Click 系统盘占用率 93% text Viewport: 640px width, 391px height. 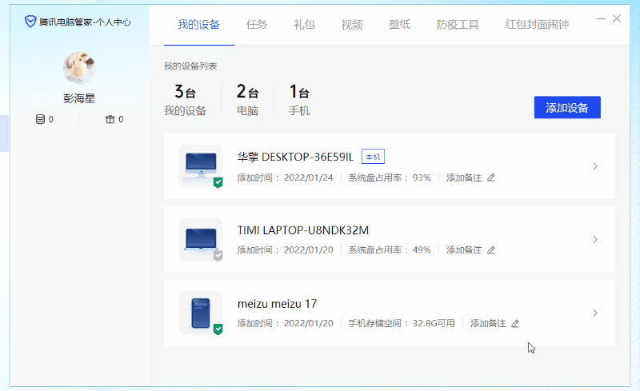[390, 178]
